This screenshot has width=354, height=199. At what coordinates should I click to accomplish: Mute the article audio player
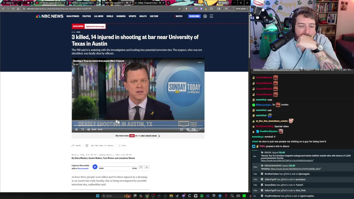tap(140, 167)
